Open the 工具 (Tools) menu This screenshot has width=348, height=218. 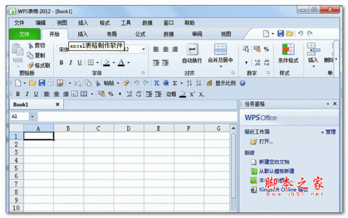(126, 23)
